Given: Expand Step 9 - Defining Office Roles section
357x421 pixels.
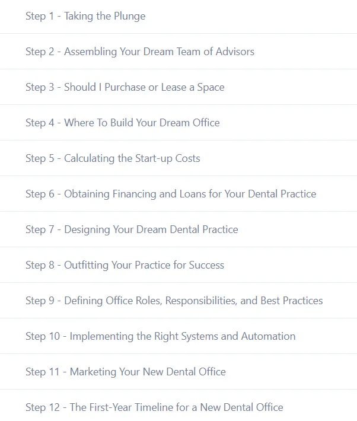Looking at the screenshot, I should pyautogui.click(x=174, y=301).
